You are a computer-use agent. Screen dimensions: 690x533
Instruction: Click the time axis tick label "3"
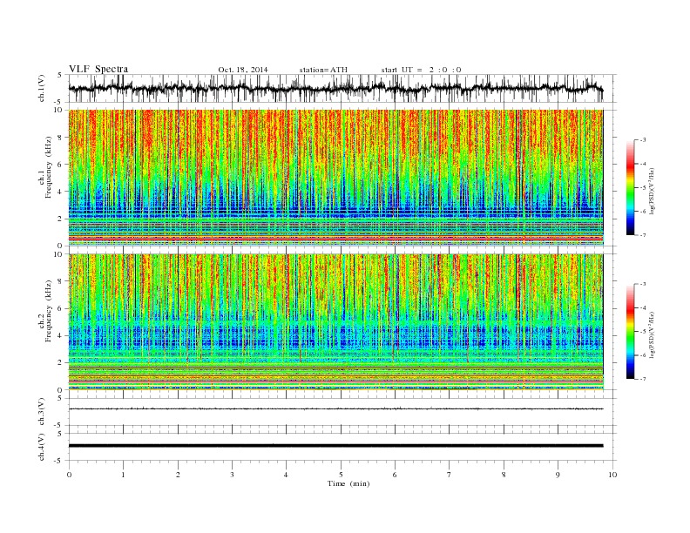pos(232,475)
